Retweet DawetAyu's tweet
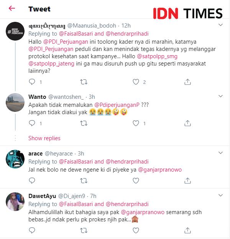 tap(84, 231)
